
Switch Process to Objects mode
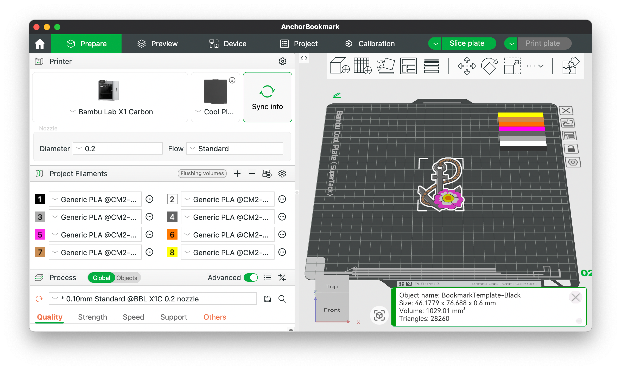[x=127, y=278]
